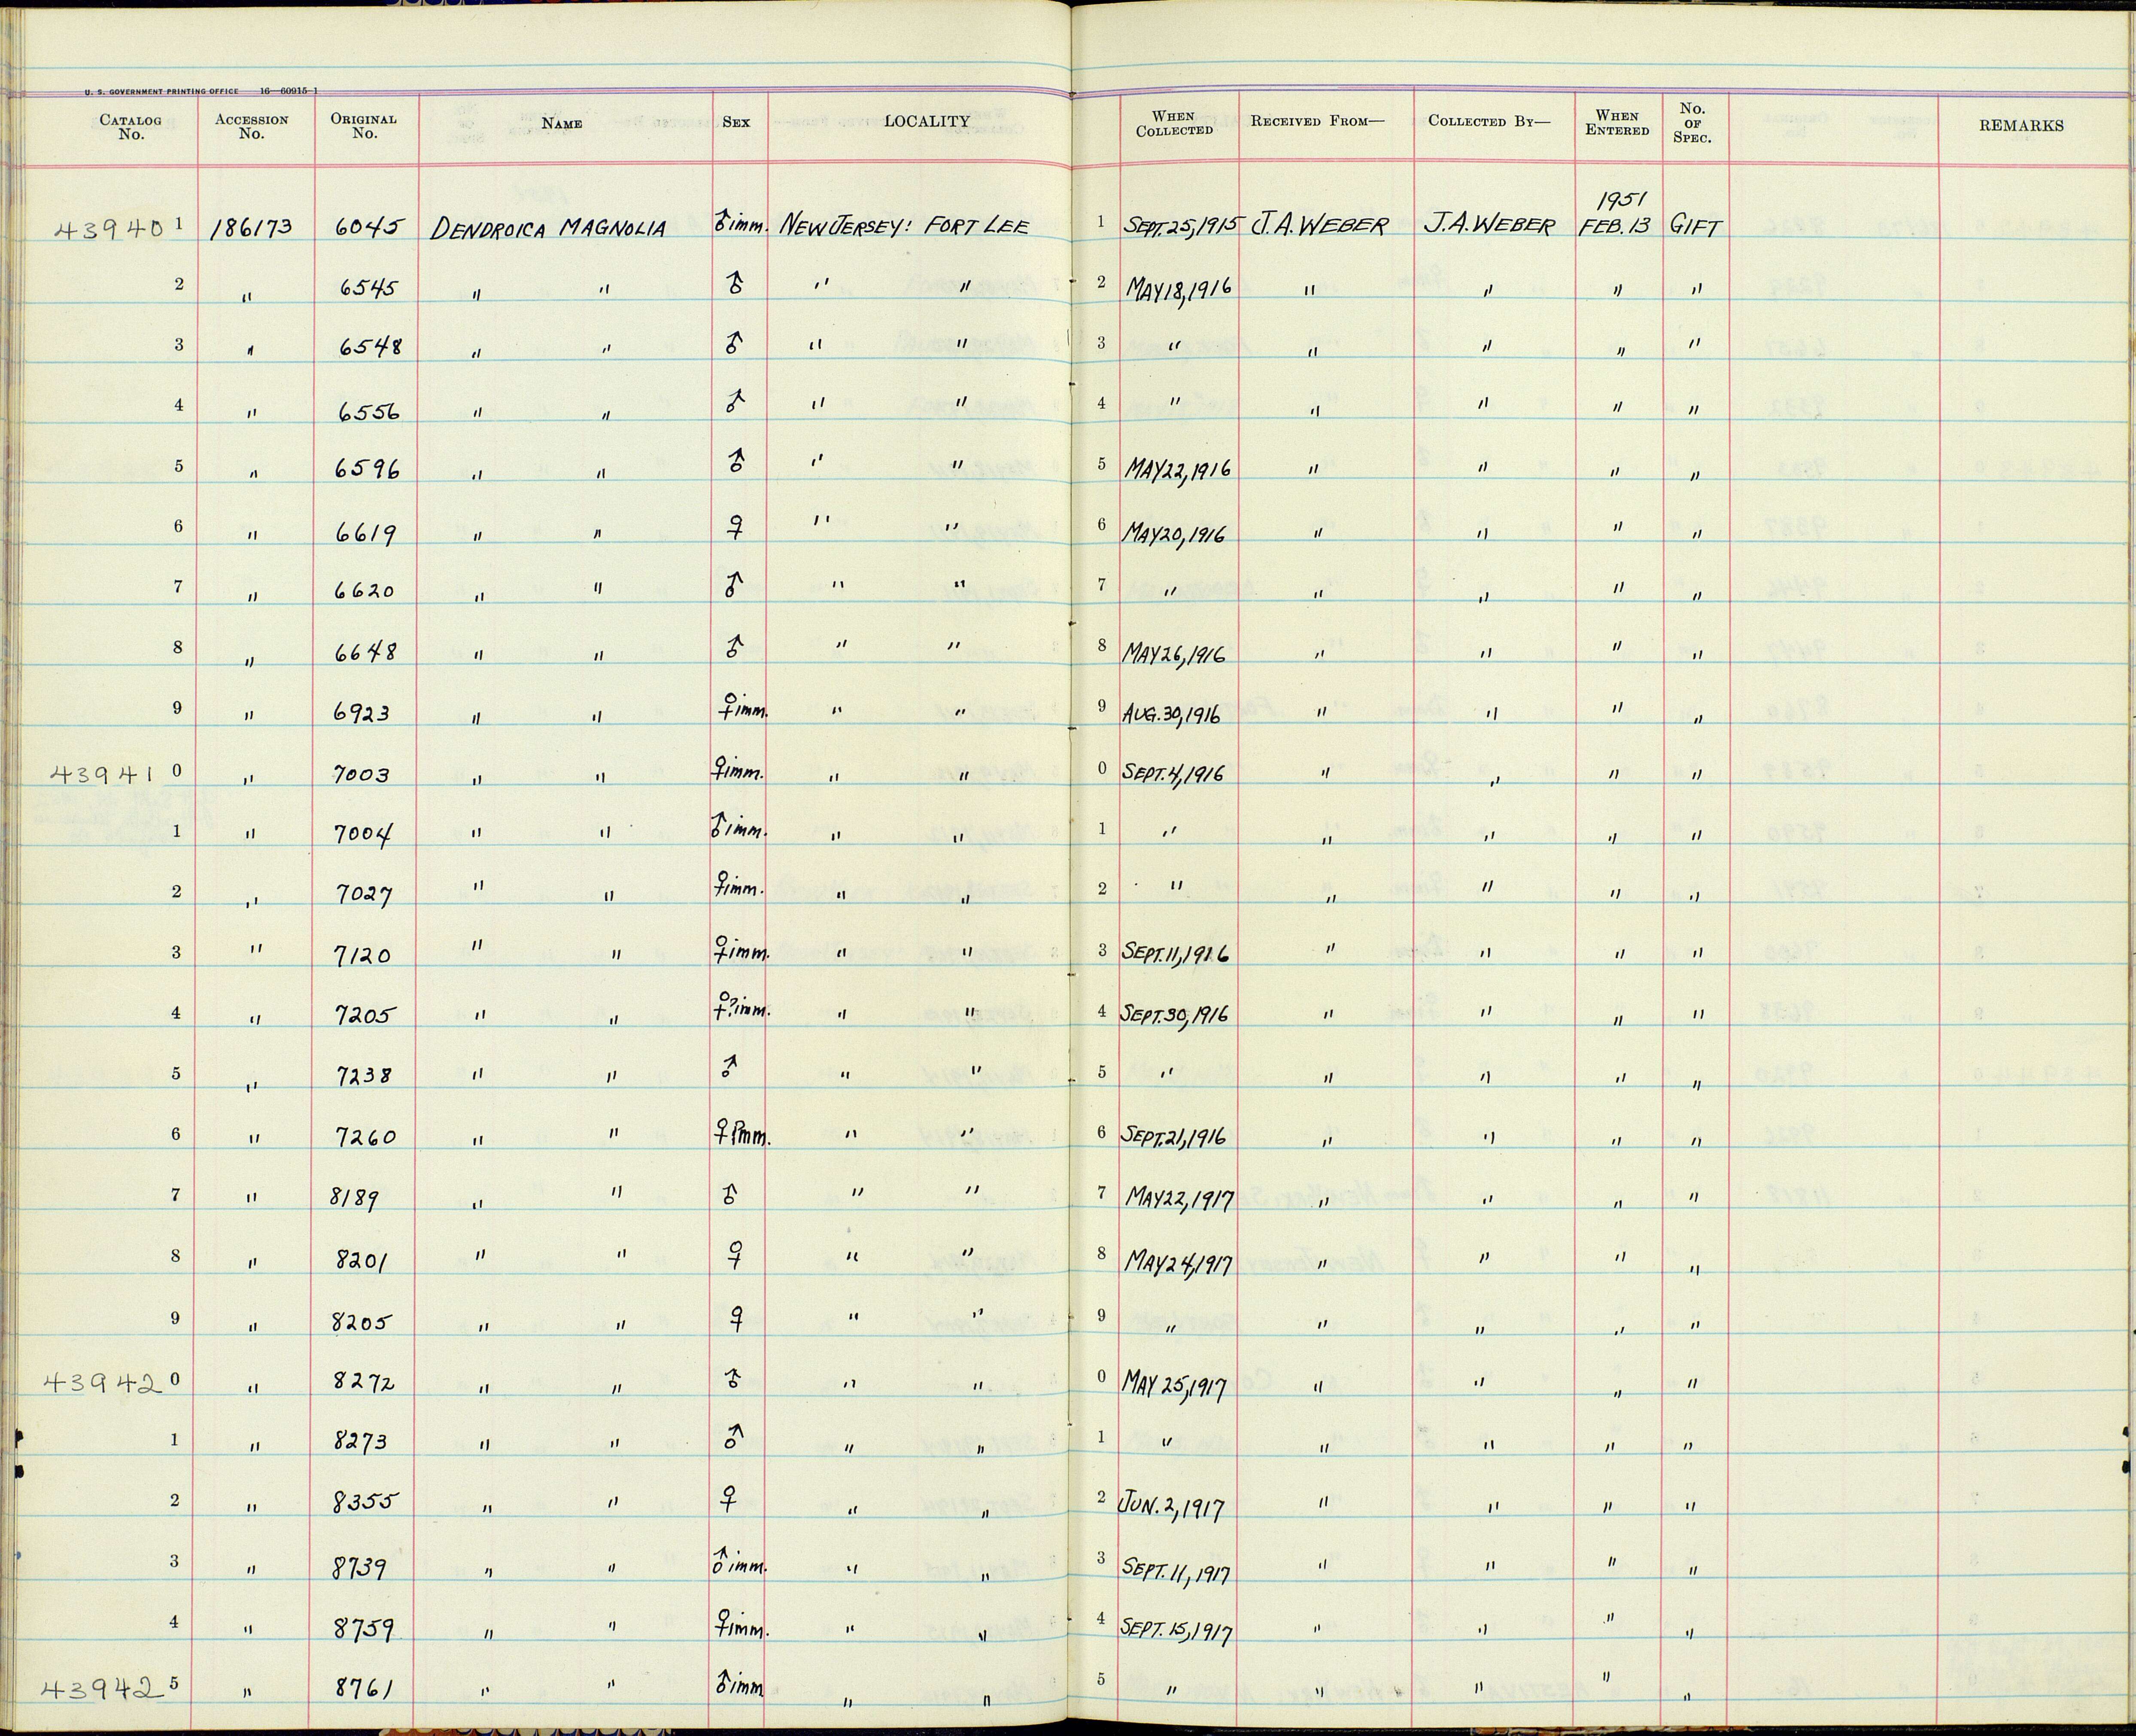Select original number 6545

(x=368, y=288)
